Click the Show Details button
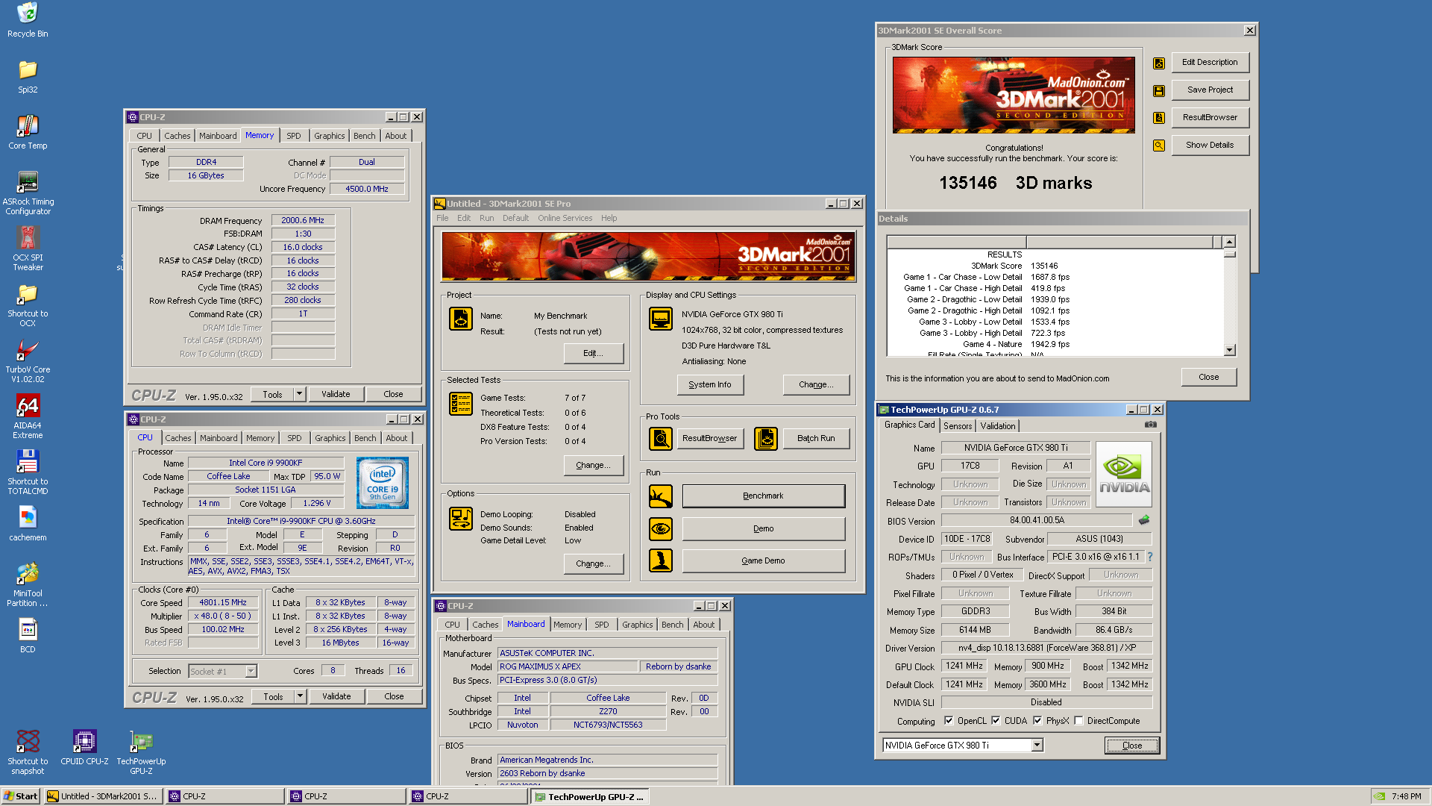The height and width of the screenshot is (806, 1432). tap(1210, 146)
